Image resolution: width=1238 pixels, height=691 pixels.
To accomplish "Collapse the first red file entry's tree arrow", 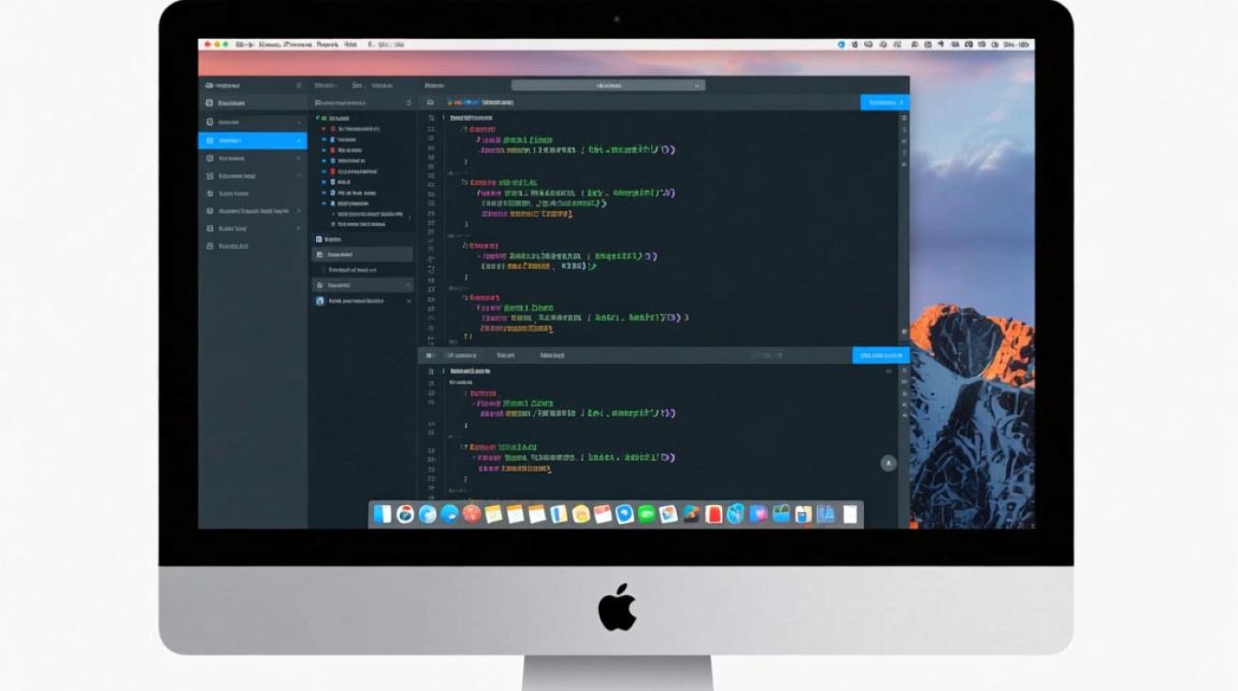I will 323,129.
